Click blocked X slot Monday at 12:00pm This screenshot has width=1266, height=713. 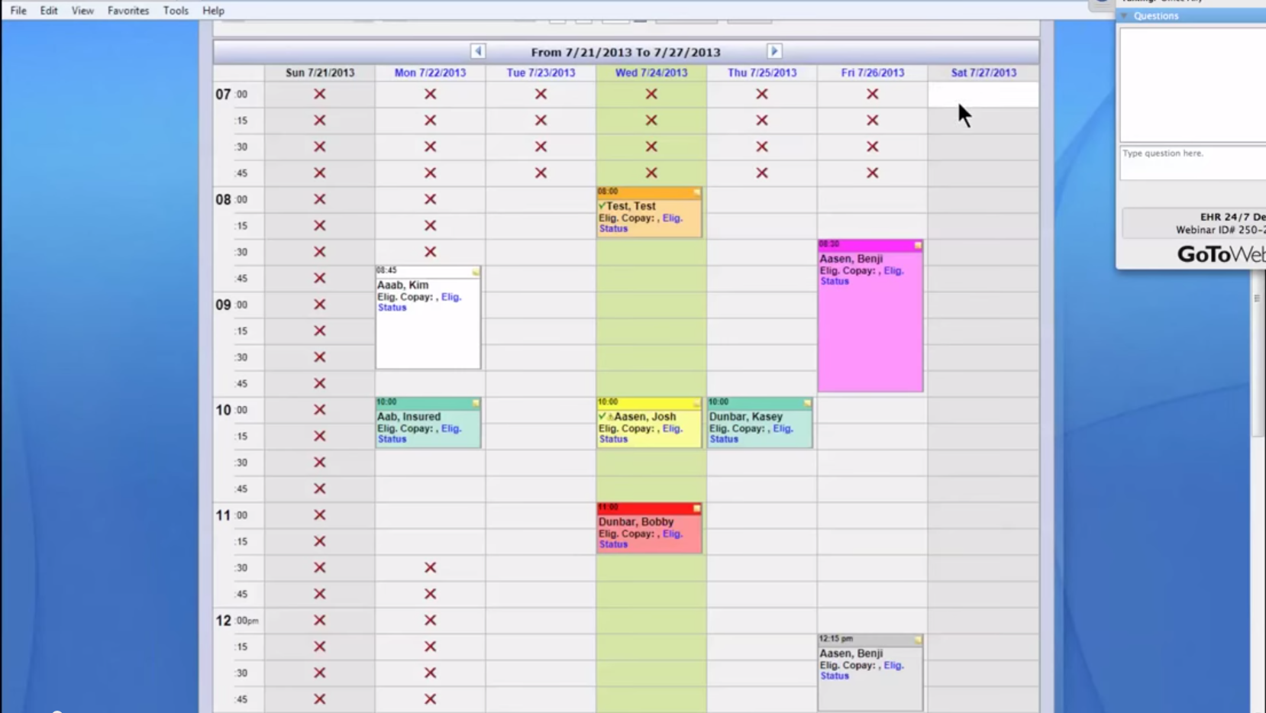coord(431,621)
